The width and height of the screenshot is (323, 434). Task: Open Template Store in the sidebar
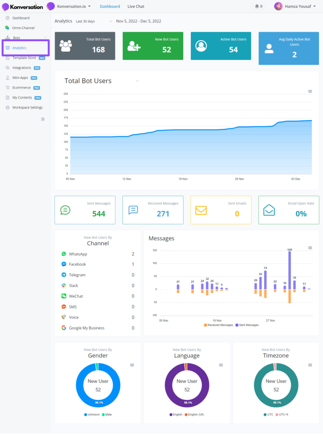(24, 58)
